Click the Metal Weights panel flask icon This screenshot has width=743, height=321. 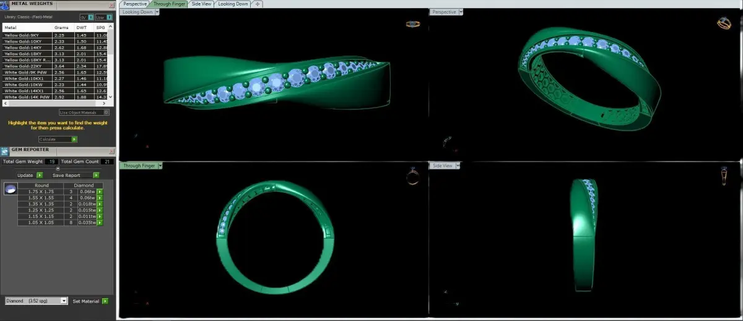[x=5, y=4]
